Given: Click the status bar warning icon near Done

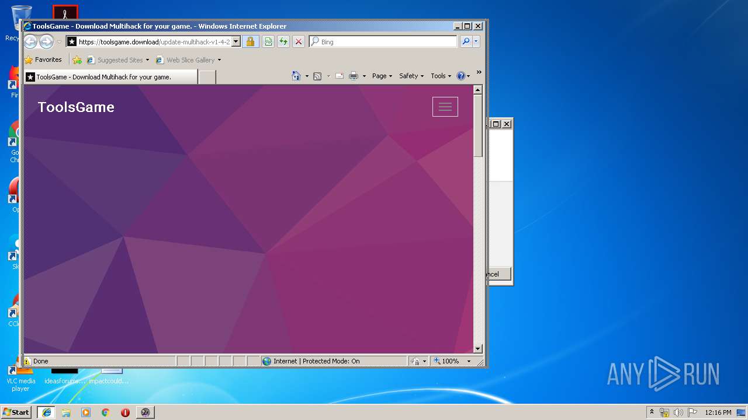Looking at the screenshot, I should (27, 361).
